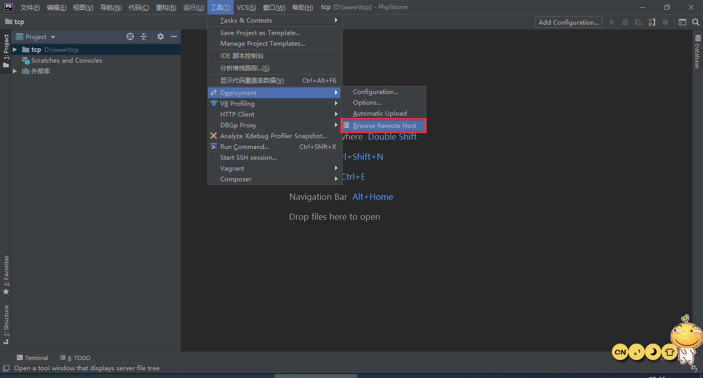Click the Stop square toolbar icon
This screenshot has height=378, width=703.
[665, 22]
